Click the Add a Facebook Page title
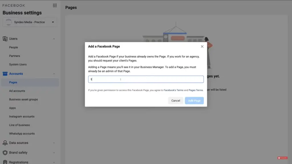Screen dimensions: 292x164 click(x=104, y=46)
